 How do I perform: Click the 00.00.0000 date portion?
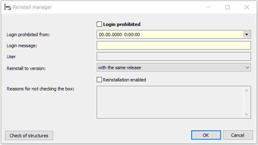110,34
